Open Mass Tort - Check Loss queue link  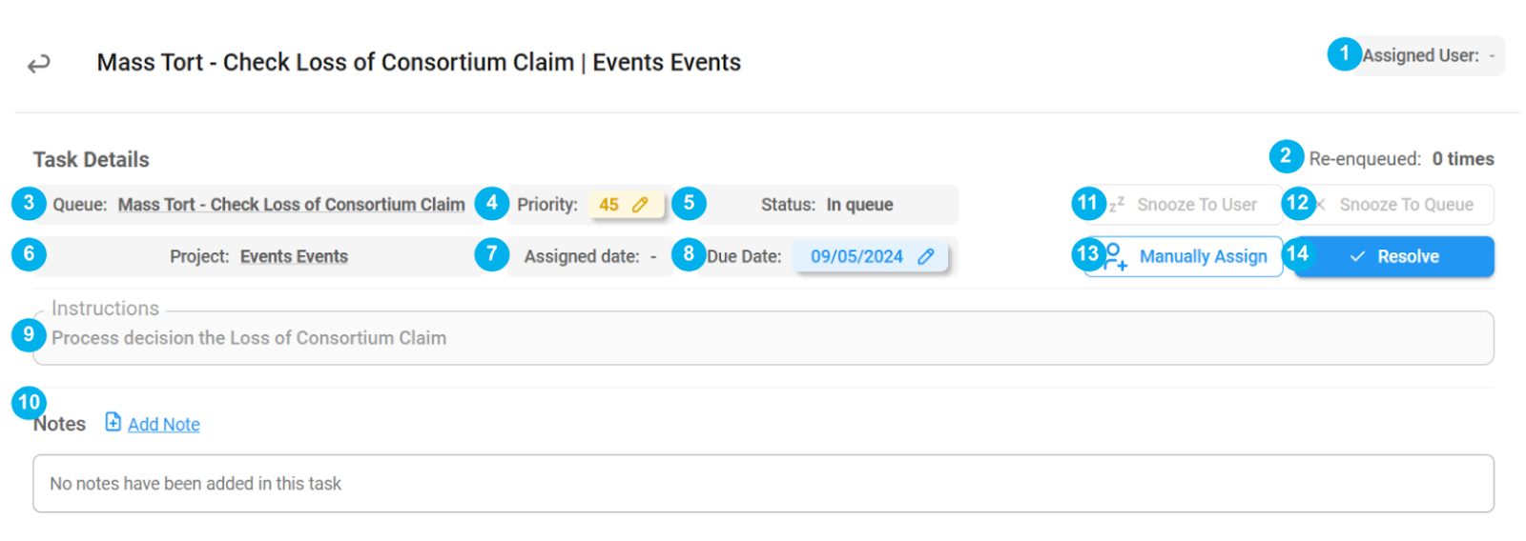pos(291,205)
